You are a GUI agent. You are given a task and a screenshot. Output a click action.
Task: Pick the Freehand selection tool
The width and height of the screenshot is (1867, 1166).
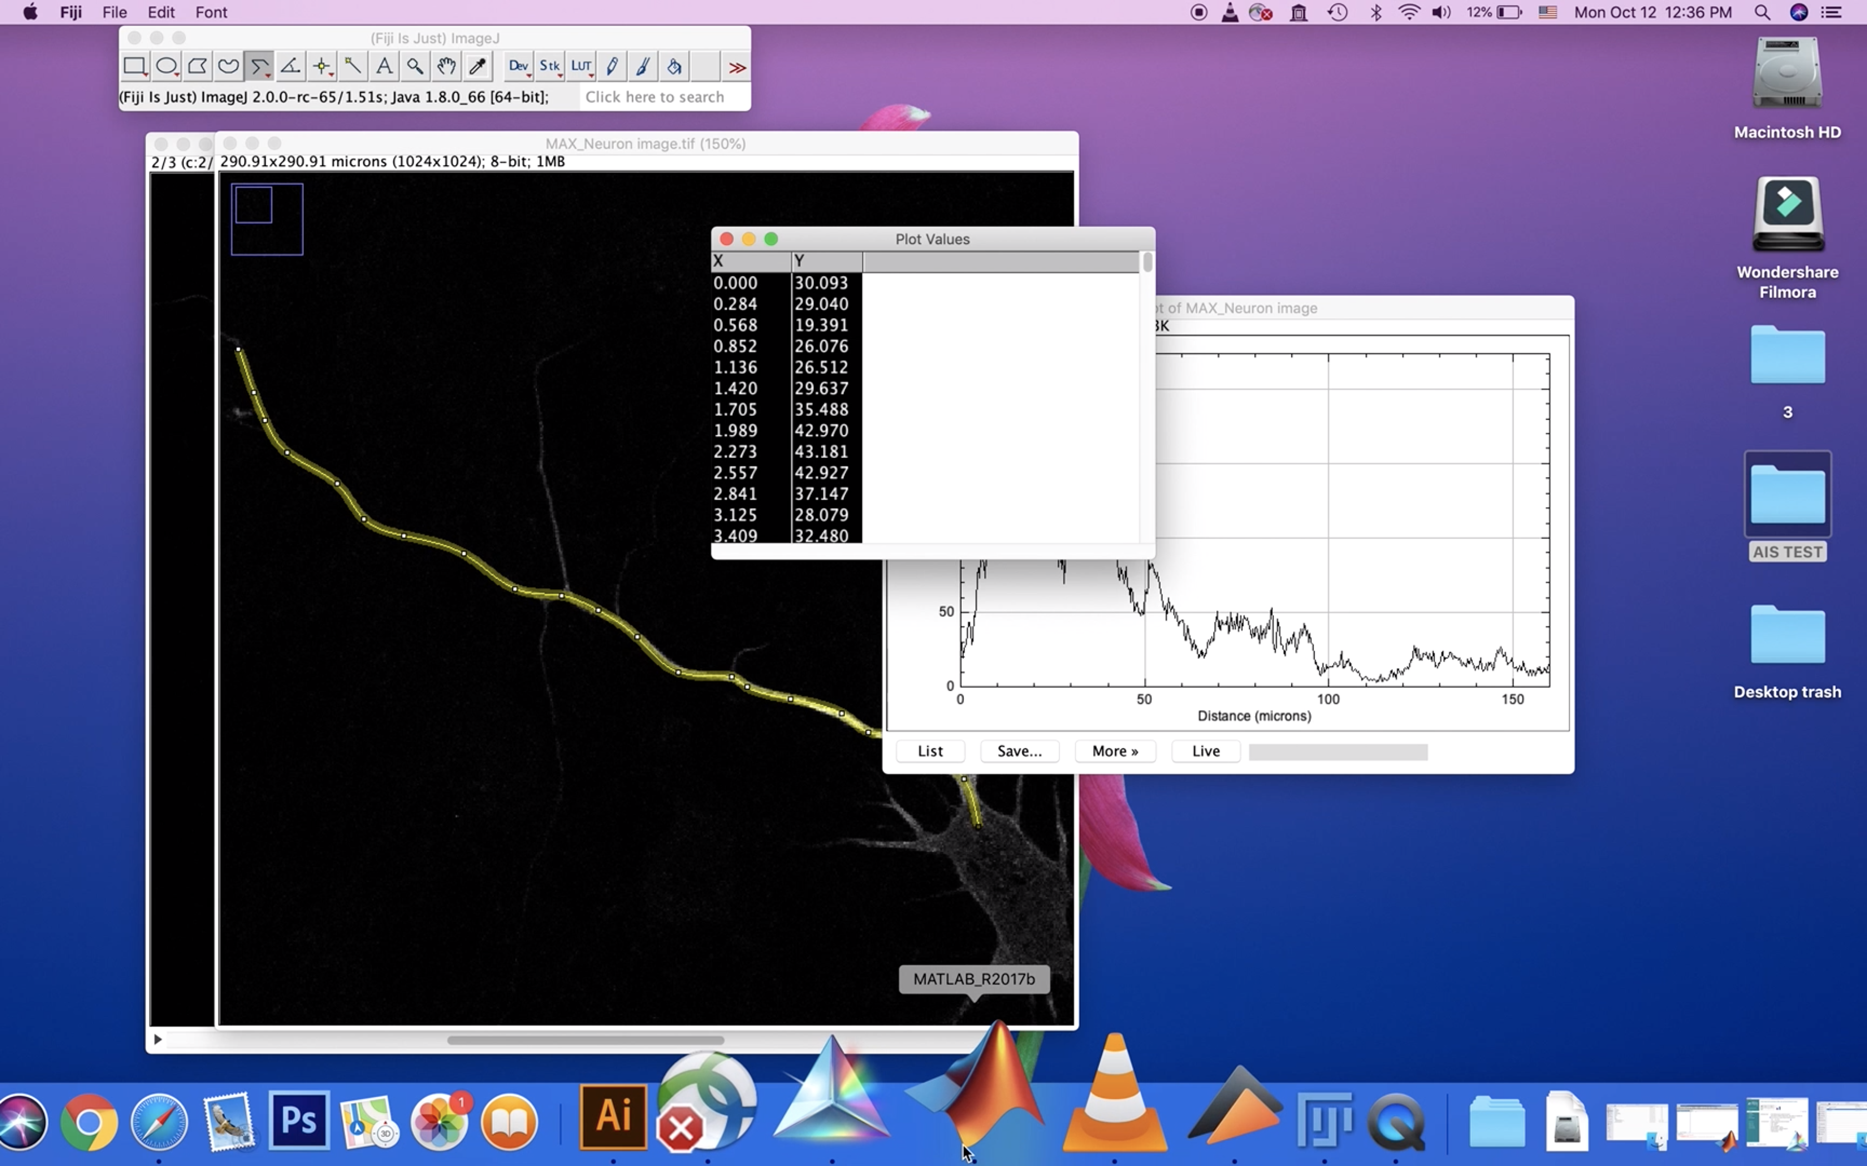(228, 66)
